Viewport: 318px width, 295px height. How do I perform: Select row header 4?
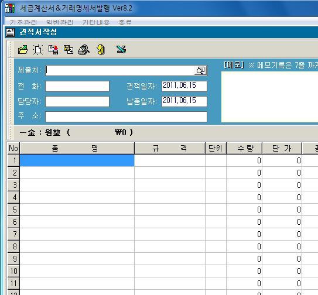click(x=13, y=197)
